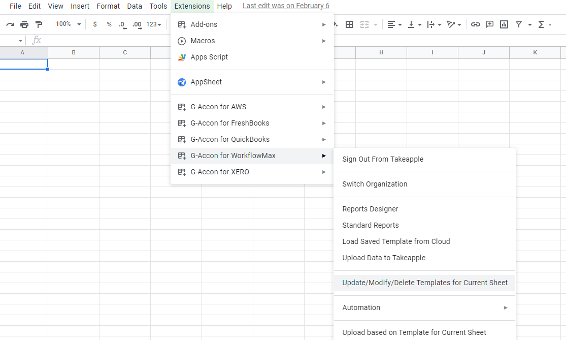Expand G-Accon for FreshBooks submenu
This screenshot has width=566, height=340.
click(252, 123)
